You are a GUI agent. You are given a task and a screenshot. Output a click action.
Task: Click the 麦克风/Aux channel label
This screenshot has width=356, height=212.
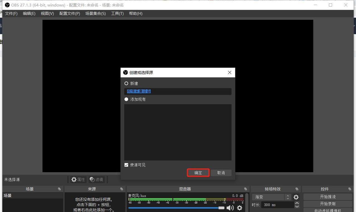pyautogui.click(x=137, y=196)
